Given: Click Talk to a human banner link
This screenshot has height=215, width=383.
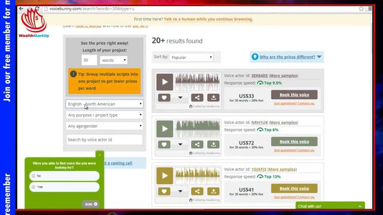Looking at the screenshot, I should [208, 19].
